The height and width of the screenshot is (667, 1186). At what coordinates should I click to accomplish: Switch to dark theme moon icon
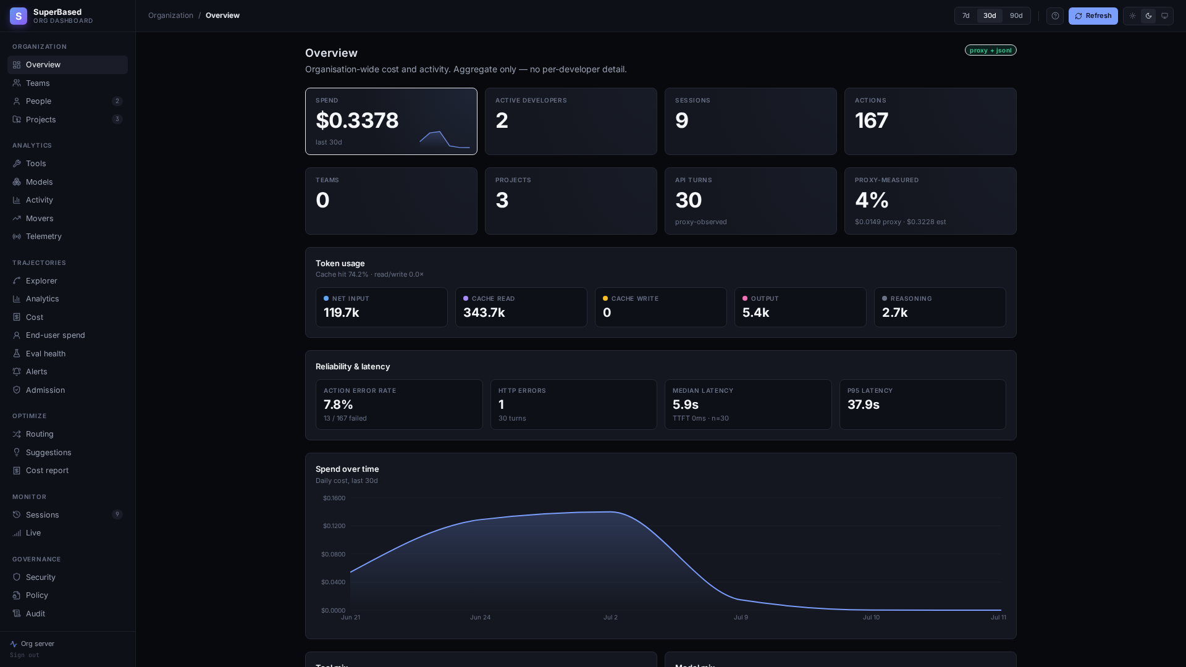pyautogui.click(x=1148, y=16)
